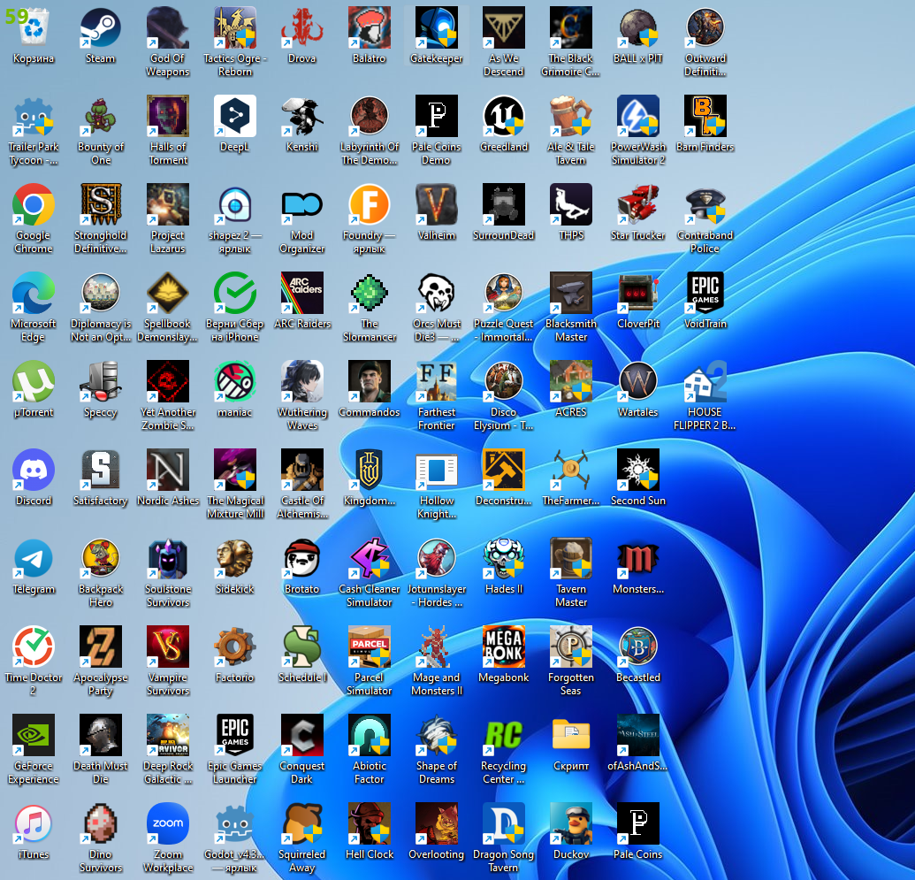The width and height of the screenshot is (915, 880).
Task: Click the Vampire Survivors icon
Action: (168, 647)
